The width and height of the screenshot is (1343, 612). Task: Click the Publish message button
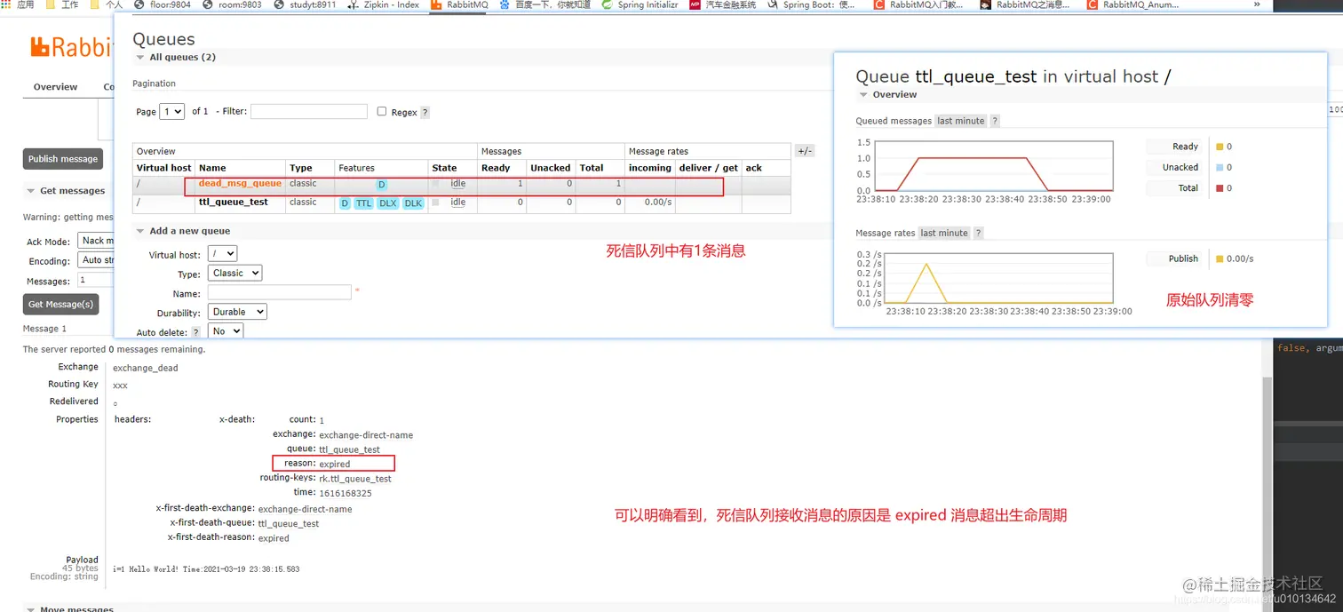tap(63, 159)
